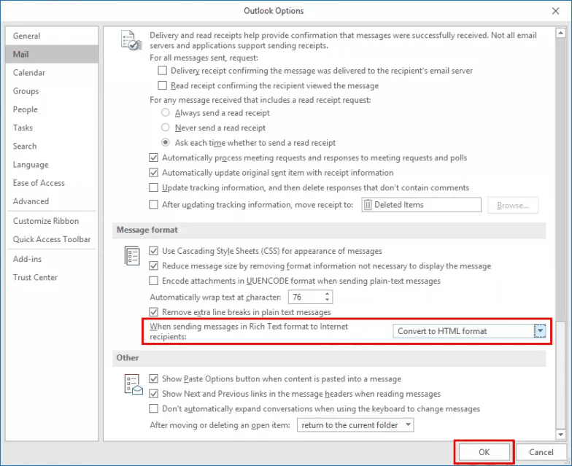Viewport: 572px width, 466px height.
Task: Close the Outlook Options dialog
Action: [x=555, y=11]
